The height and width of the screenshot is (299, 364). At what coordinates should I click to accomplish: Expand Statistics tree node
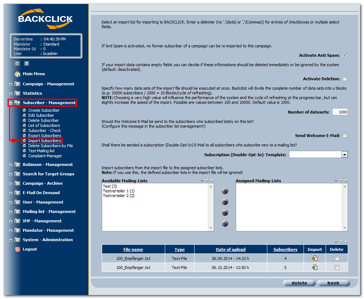11,94
